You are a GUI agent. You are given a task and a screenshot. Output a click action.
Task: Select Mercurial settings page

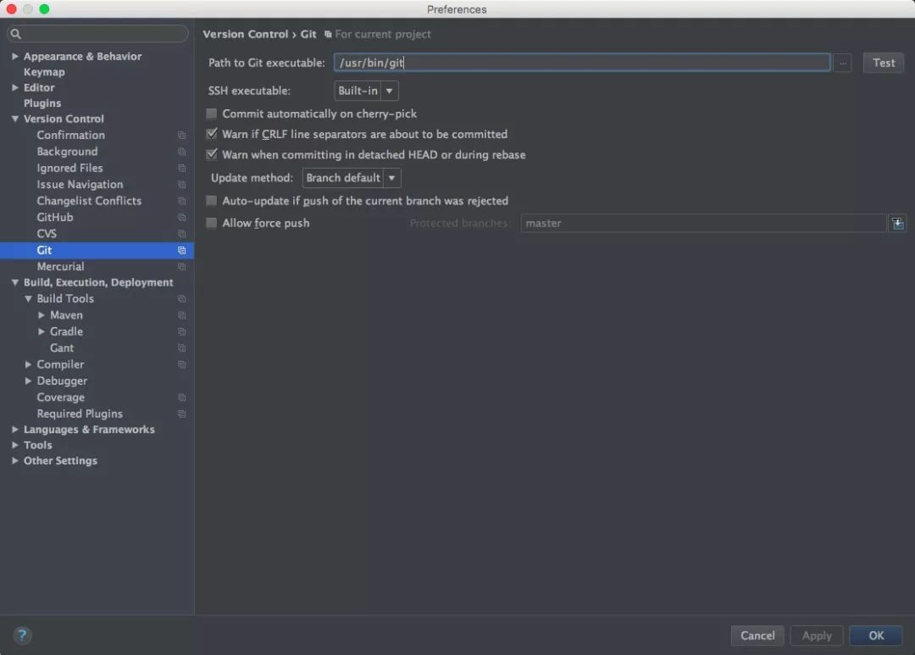[x=60, y=266]
